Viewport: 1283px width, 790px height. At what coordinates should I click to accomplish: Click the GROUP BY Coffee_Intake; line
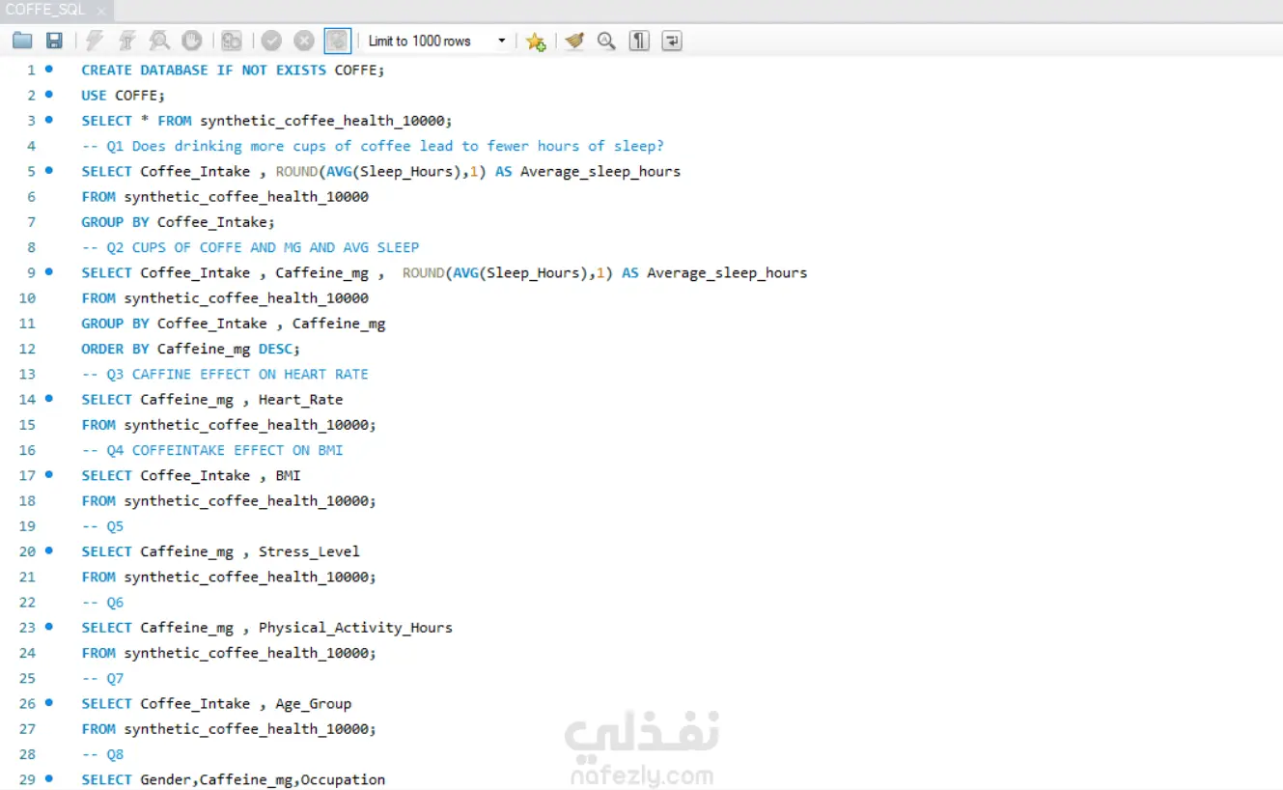[x=179, y=222]
